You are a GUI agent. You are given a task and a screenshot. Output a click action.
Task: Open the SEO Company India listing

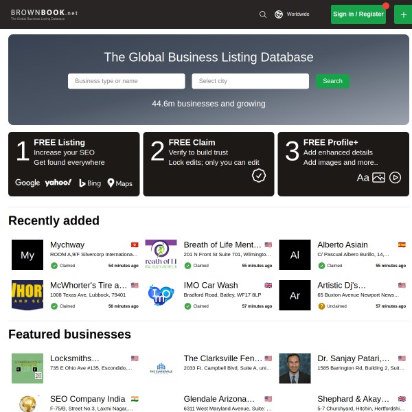pyautogui.click(x=87, y=398)
